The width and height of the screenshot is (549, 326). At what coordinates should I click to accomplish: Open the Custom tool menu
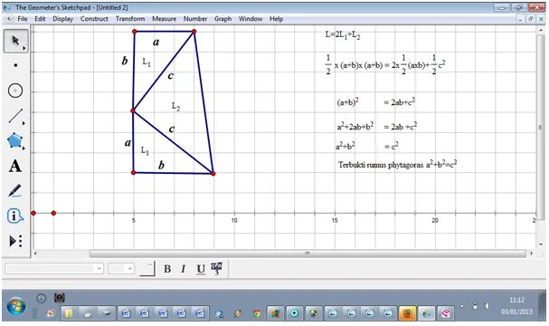[x=15, y=241]
